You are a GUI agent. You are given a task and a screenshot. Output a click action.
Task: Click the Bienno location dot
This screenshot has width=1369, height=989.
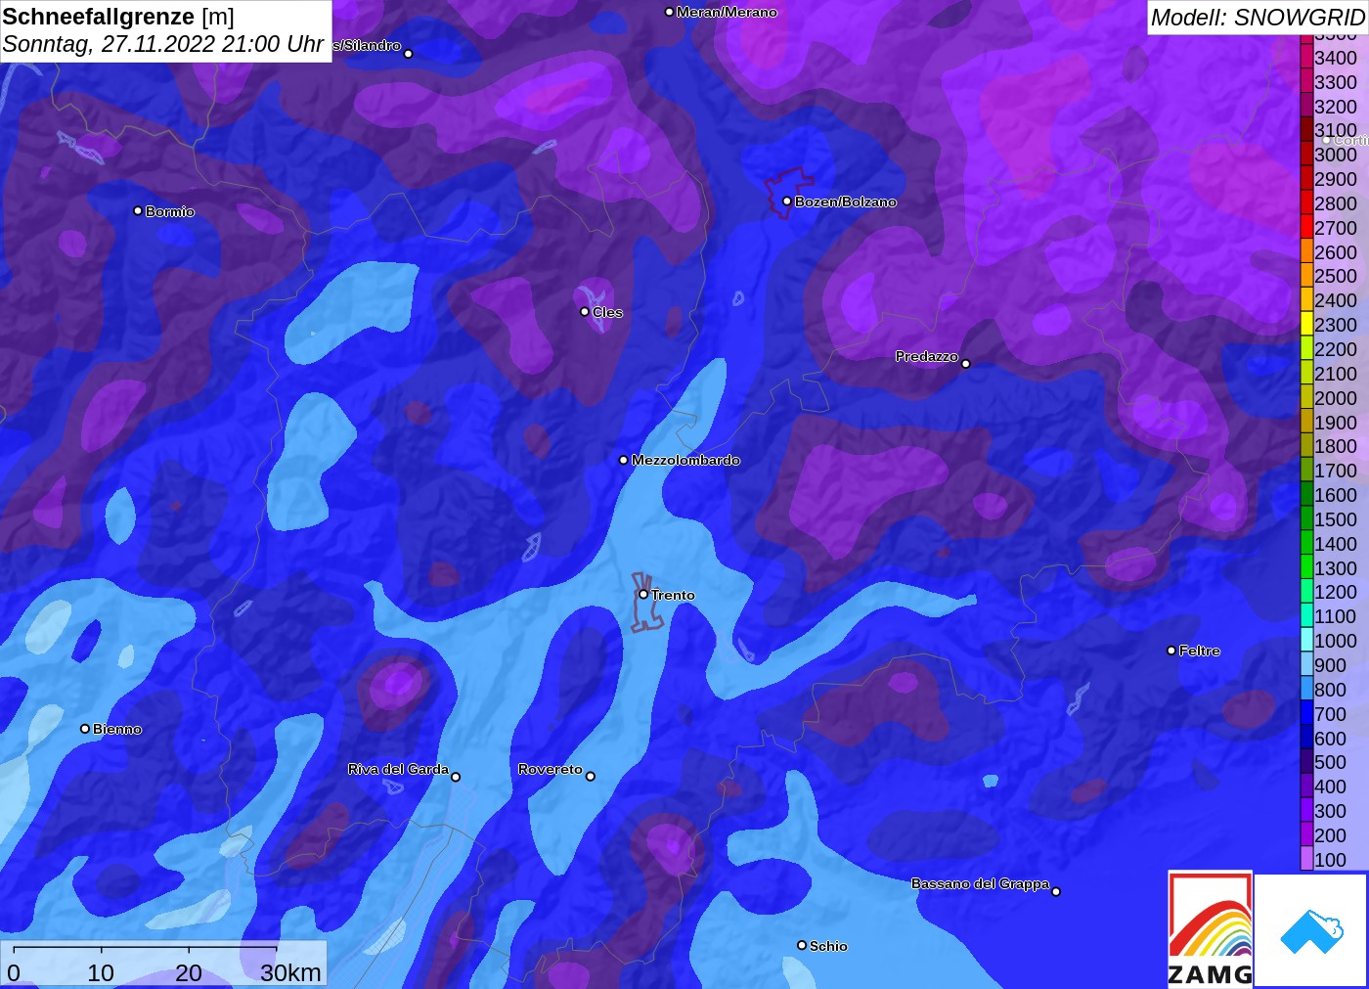85,729
